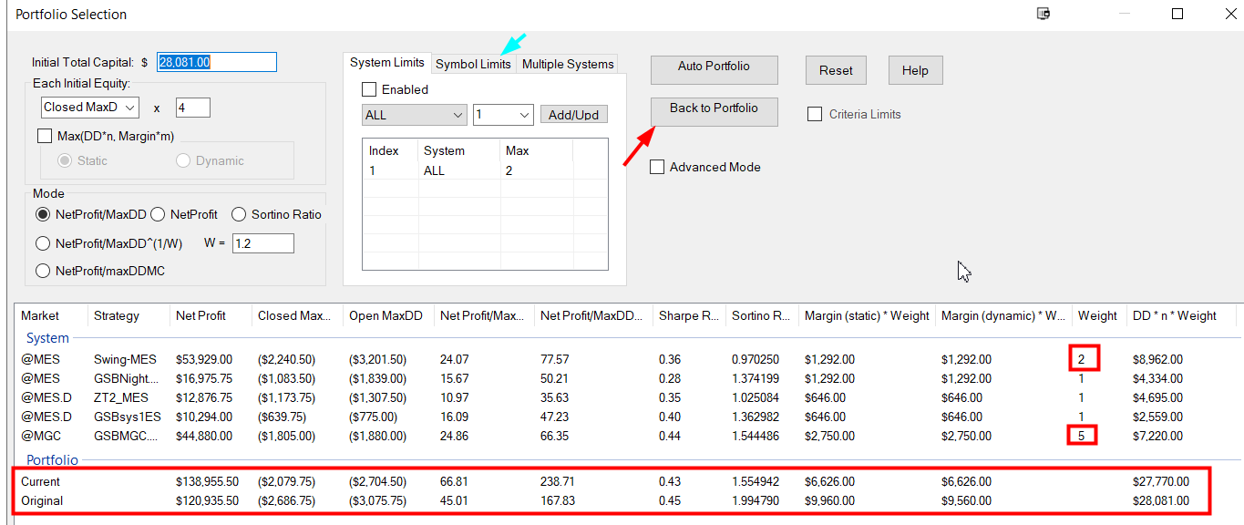This screenshot has width=1244, height=525.
Task: Maximize the Portfolio Selection window
Action: click(1177, 14)
